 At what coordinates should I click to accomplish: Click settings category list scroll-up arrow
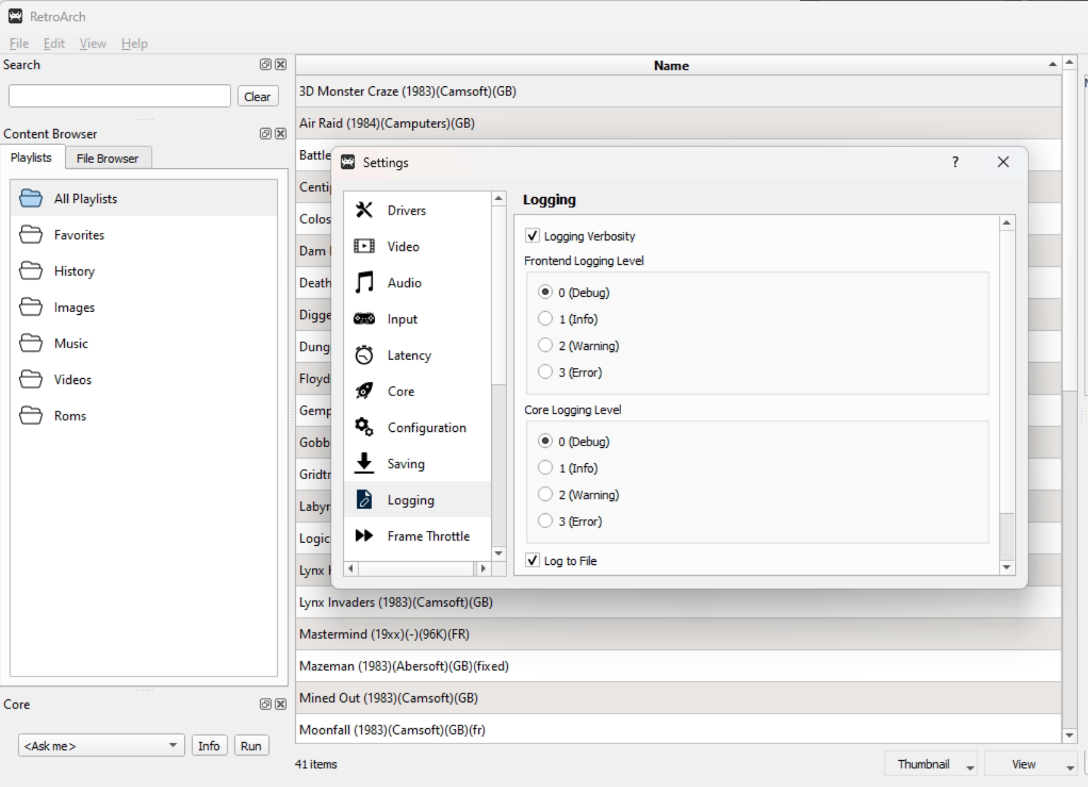(x=499, y=198)
